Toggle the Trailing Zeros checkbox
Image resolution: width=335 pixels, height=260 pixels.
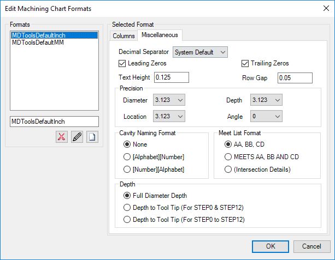pos(245,64)
